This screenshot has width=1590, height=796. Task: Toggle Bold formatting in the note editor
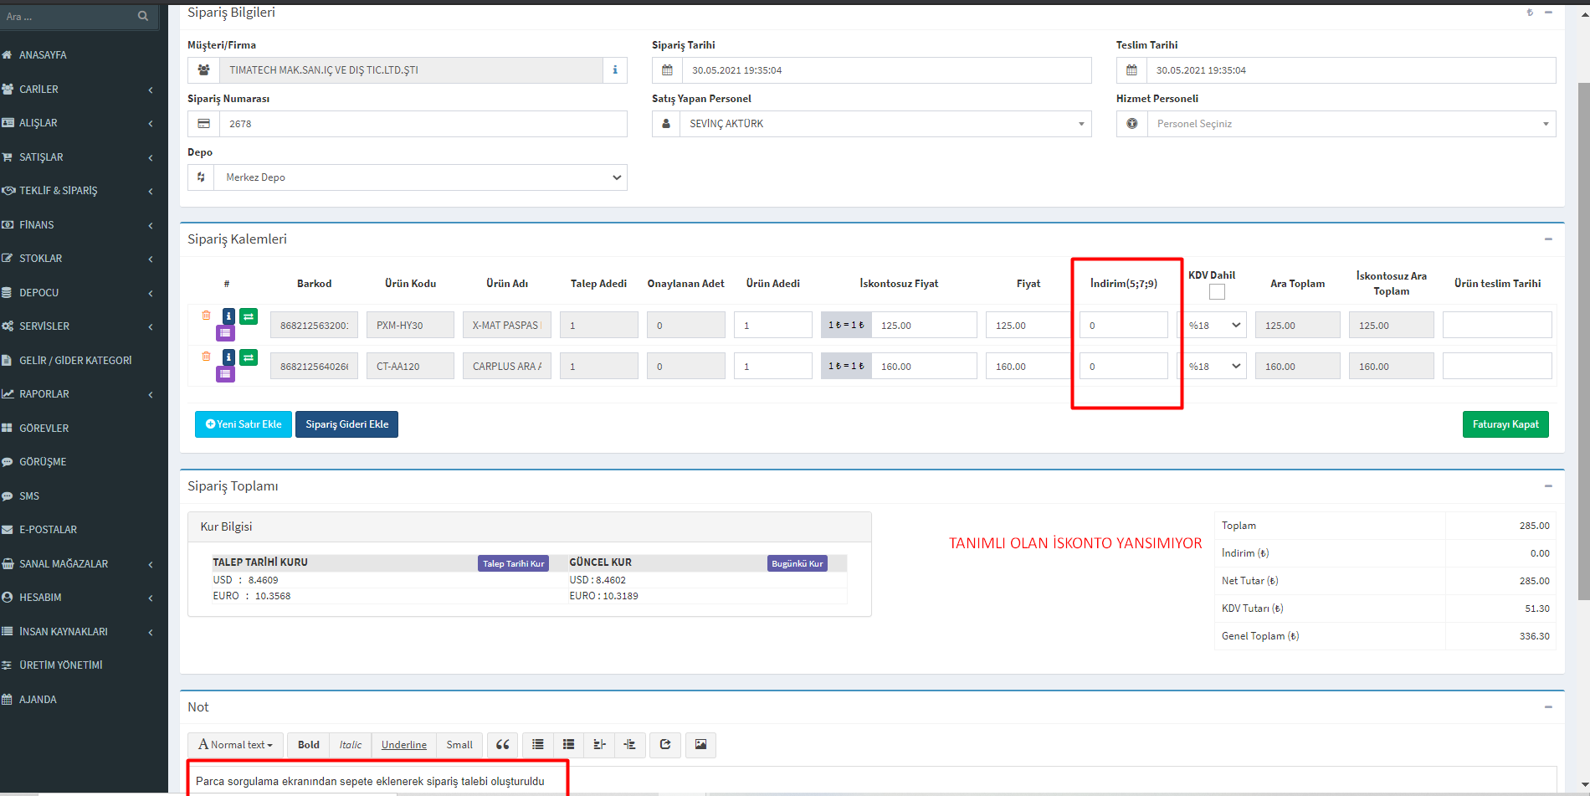pyautogui.click(x=309, y=744)
